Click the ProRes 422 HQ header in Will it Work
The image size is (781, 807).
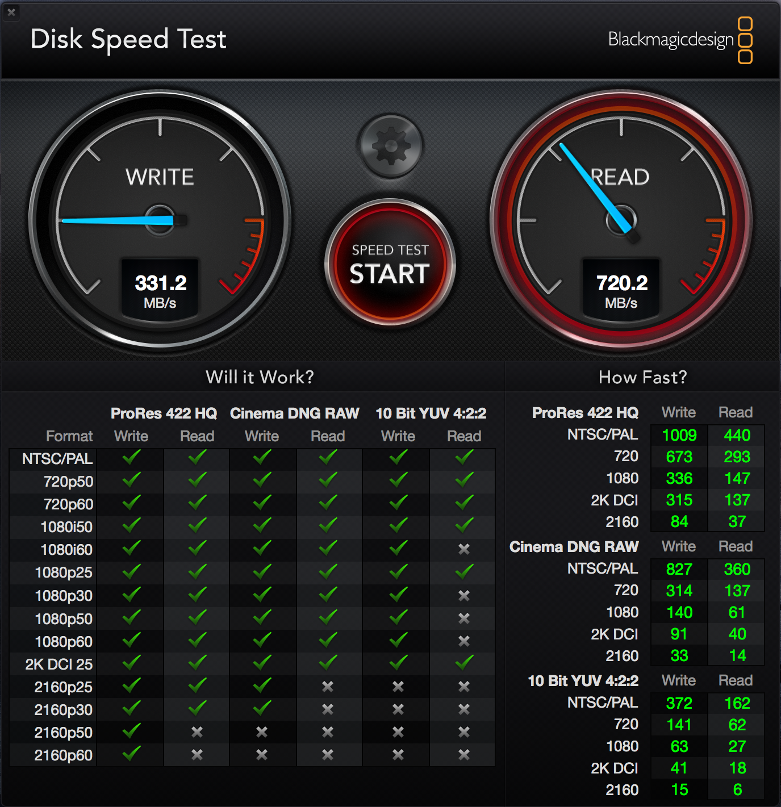[164, 413]
